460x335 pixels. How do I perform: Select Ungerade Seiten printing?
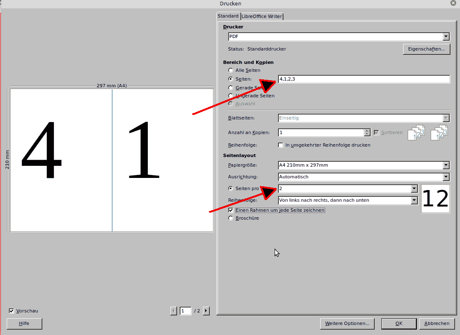click(231, 96)
